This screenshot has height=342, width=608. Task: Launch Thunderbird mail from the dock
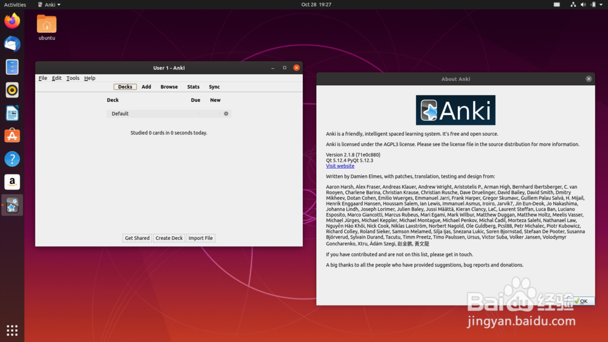12,44
